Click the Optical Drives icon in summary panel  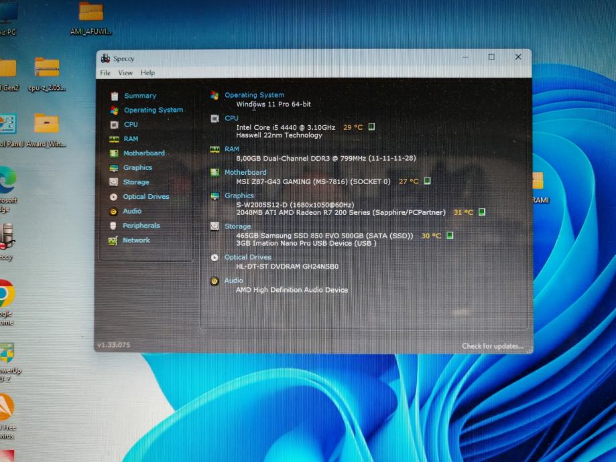click(x=214, y=258)
